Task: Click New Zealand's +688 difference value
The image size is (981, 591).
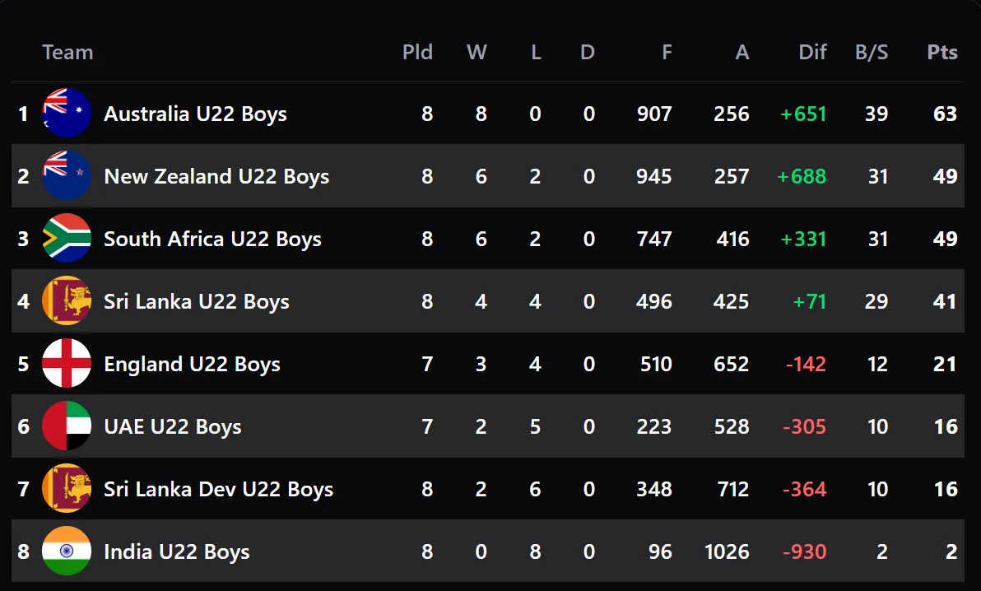Action: tap(803, 176)
